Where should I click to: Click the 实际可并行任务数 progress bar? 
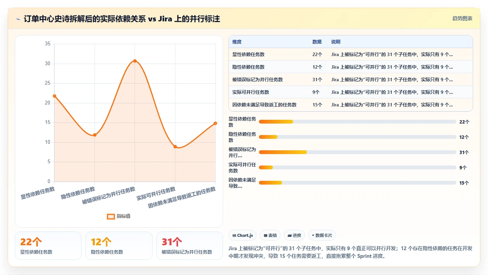[x=358, y=167]
